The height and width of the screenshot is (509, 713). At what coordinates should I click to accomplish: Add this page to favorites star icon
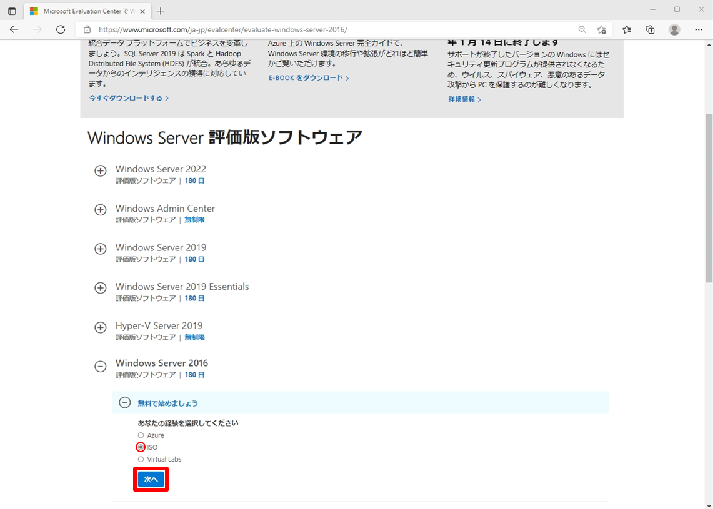602,29
